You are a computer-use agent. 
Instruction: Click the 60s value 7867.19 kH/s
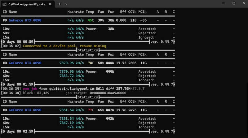pyautogui.click(x=72, y=123)
